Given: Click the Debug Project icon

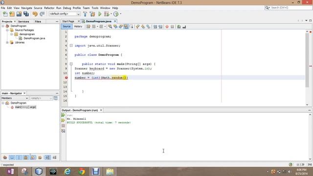Looking at the screenshot, I should point(107,14).
